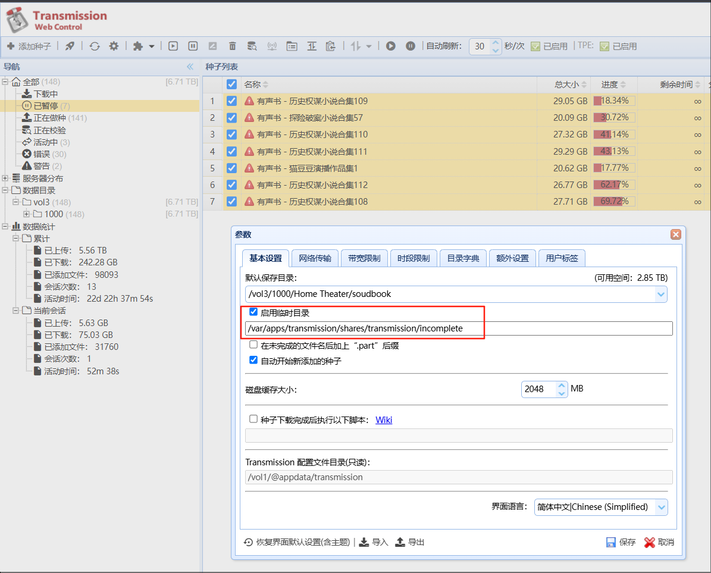Viewport: 711px width, 573px height.
Task: Pause all torrents with round pause icon
Action: point(411,46)
